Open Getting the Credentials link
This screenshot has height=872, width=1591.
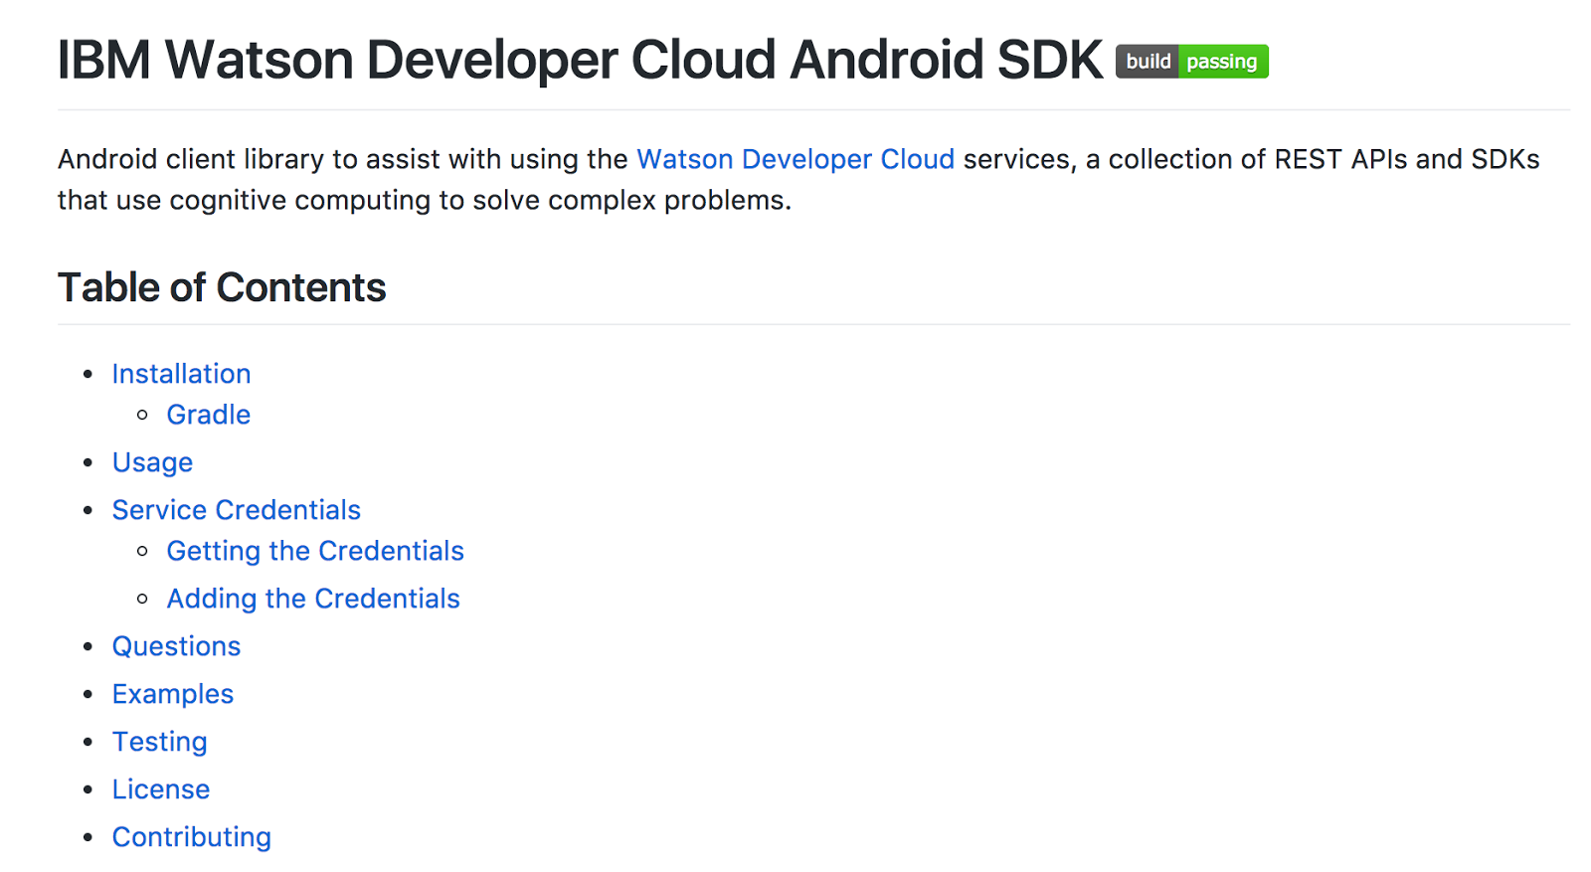coord(315,551)
